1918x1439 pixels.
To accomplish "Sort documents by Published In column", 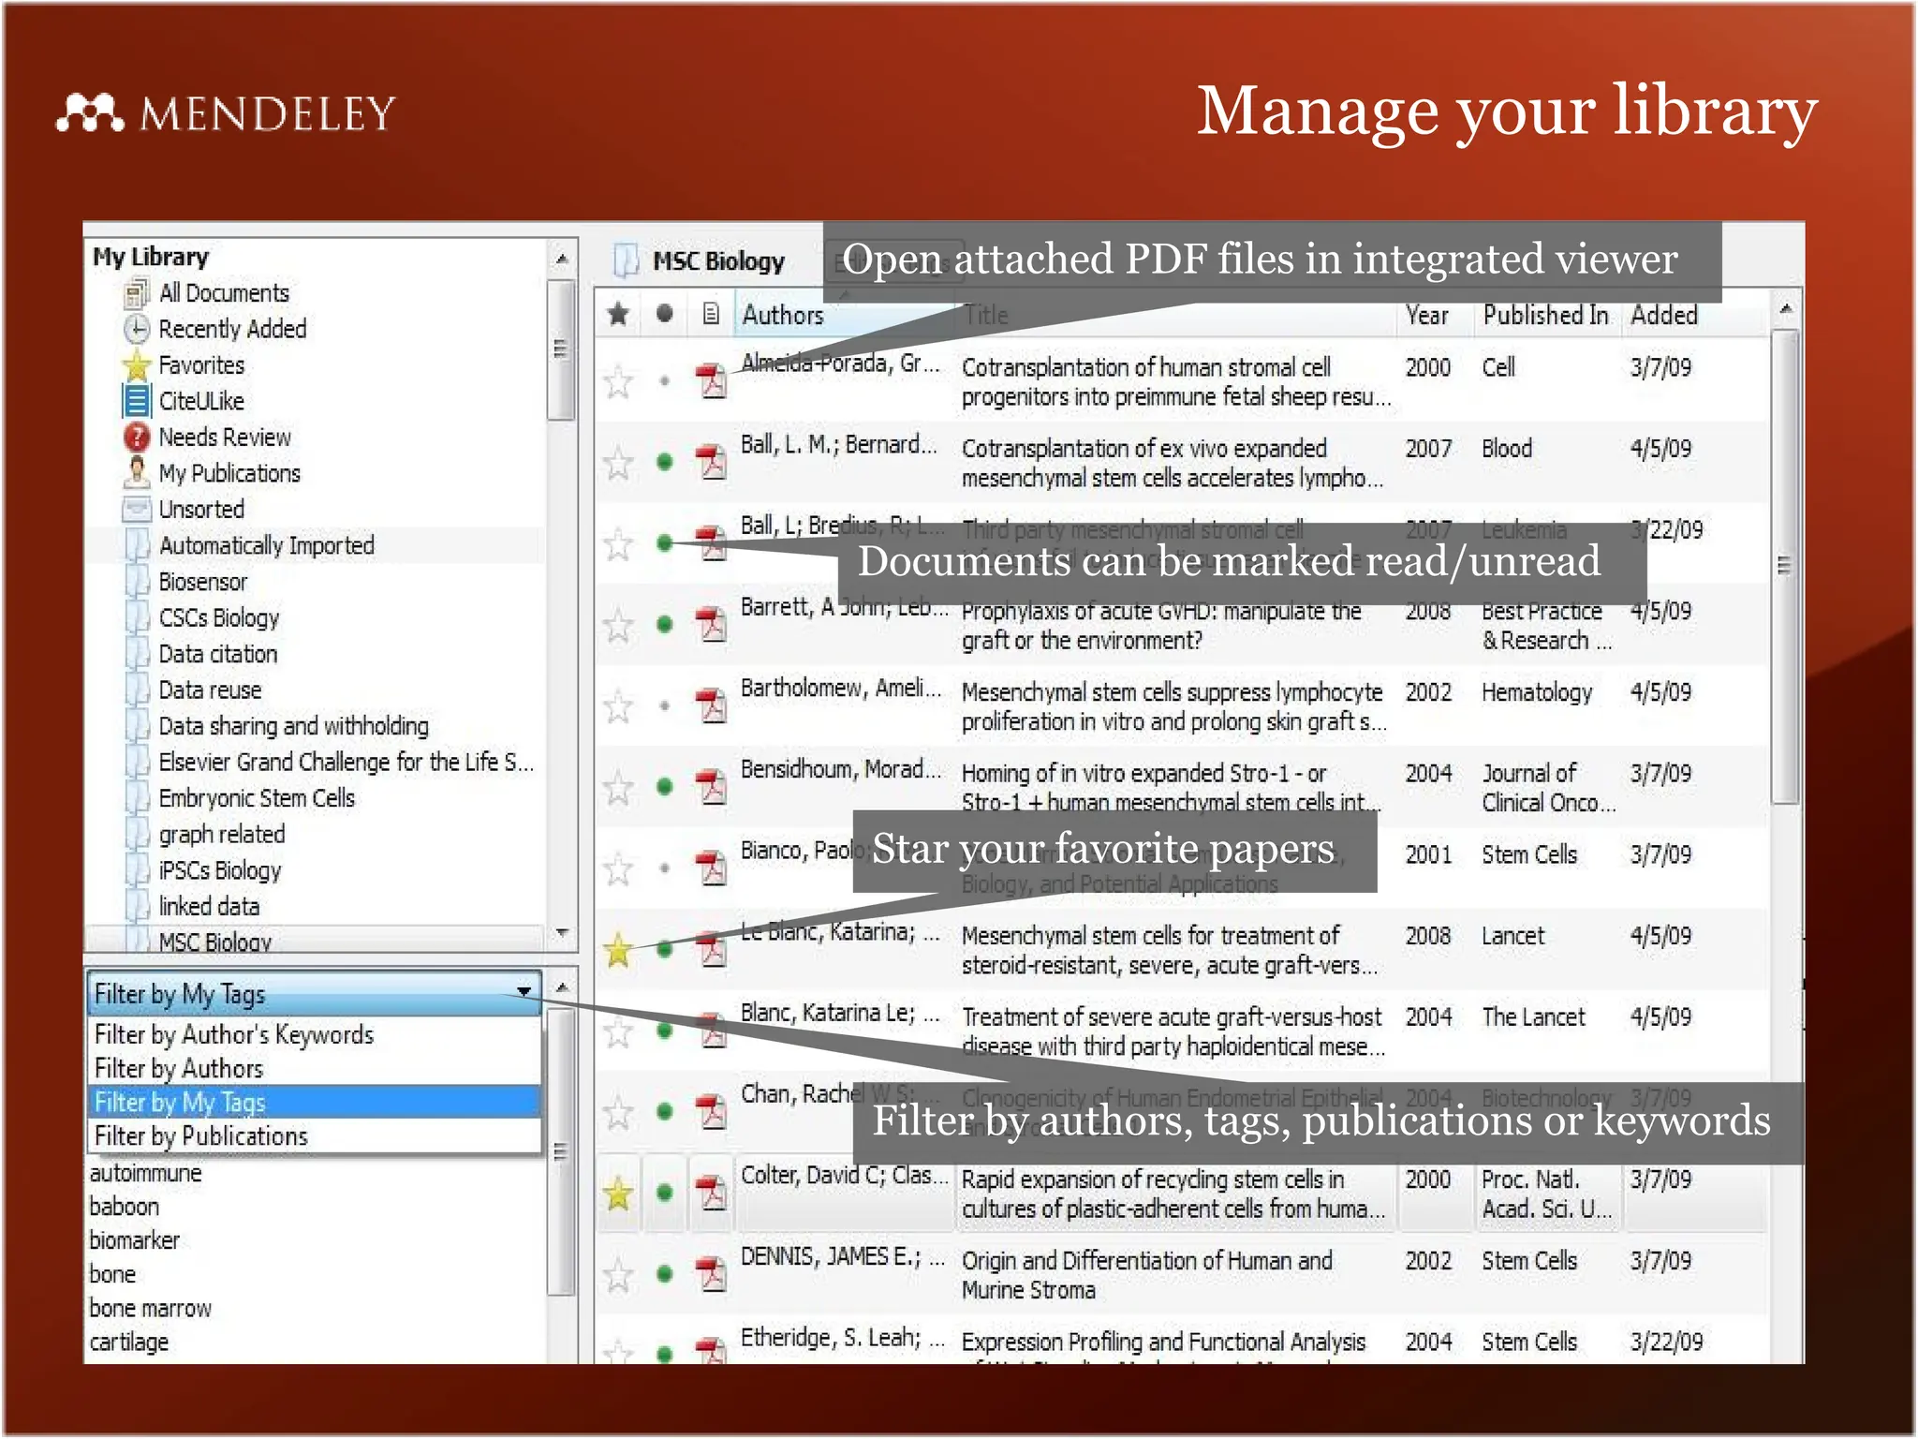I will (1545, 315).
